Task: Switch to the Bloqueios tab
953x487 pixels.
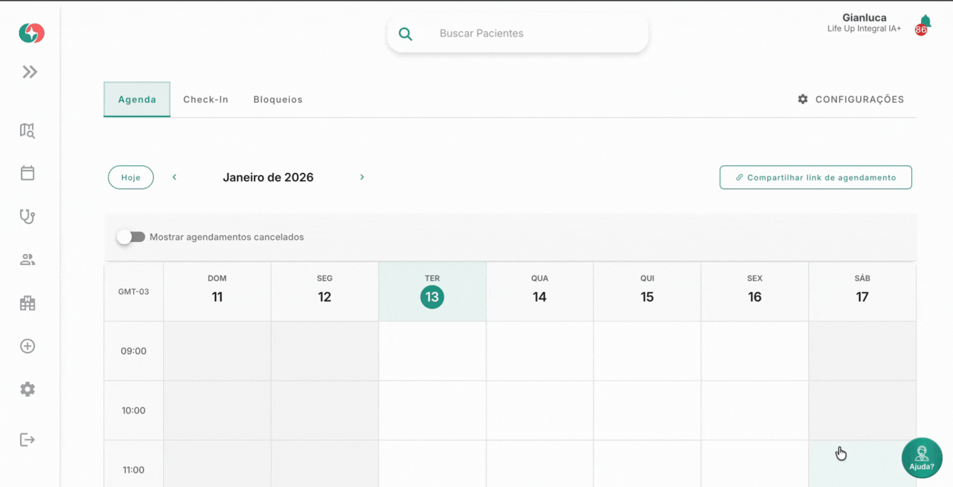Action: [x=277, y=100]
